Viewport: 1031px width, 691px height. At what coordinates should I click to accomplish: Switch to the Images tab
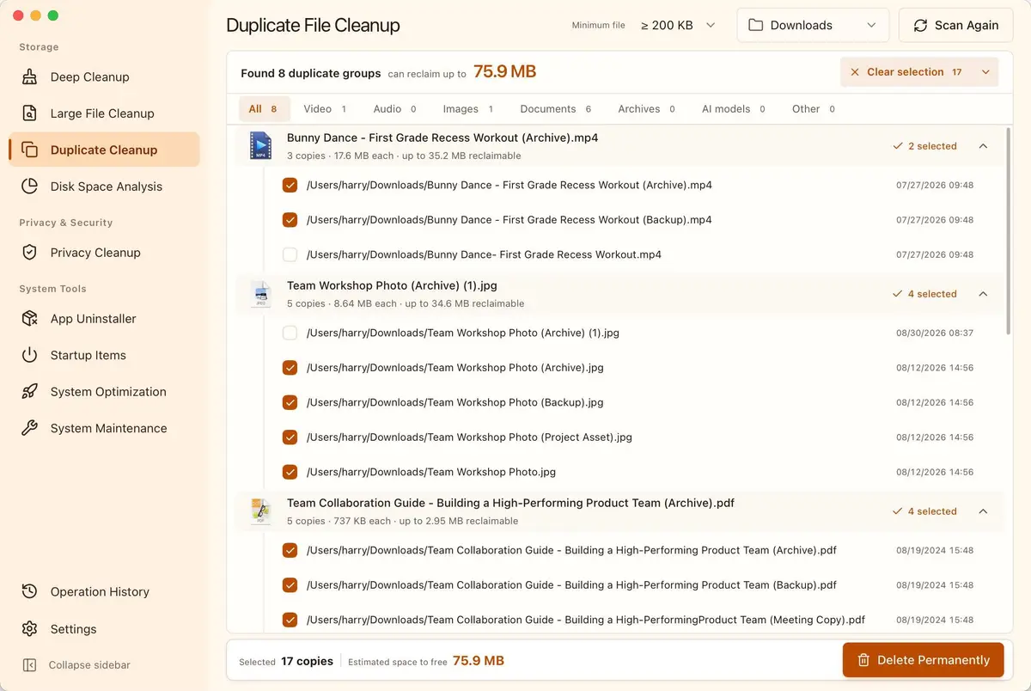click(468, 109)
